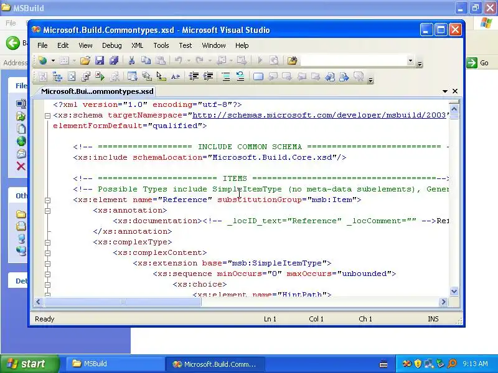Click the Decrease Indent icon
The width and height of the screenshot is (498, 373).
pyautogui.click(x=194, y=76)
